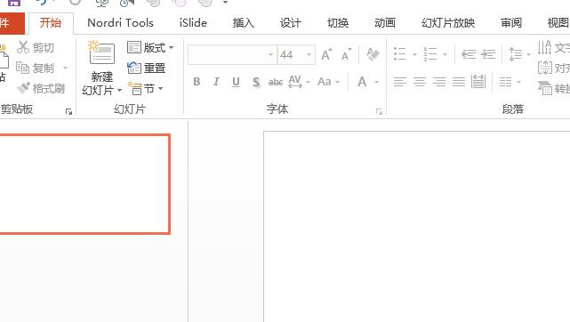Screen dimensions: 570x322
Task: Go to the 切换 tab
Action: point(338,23)
